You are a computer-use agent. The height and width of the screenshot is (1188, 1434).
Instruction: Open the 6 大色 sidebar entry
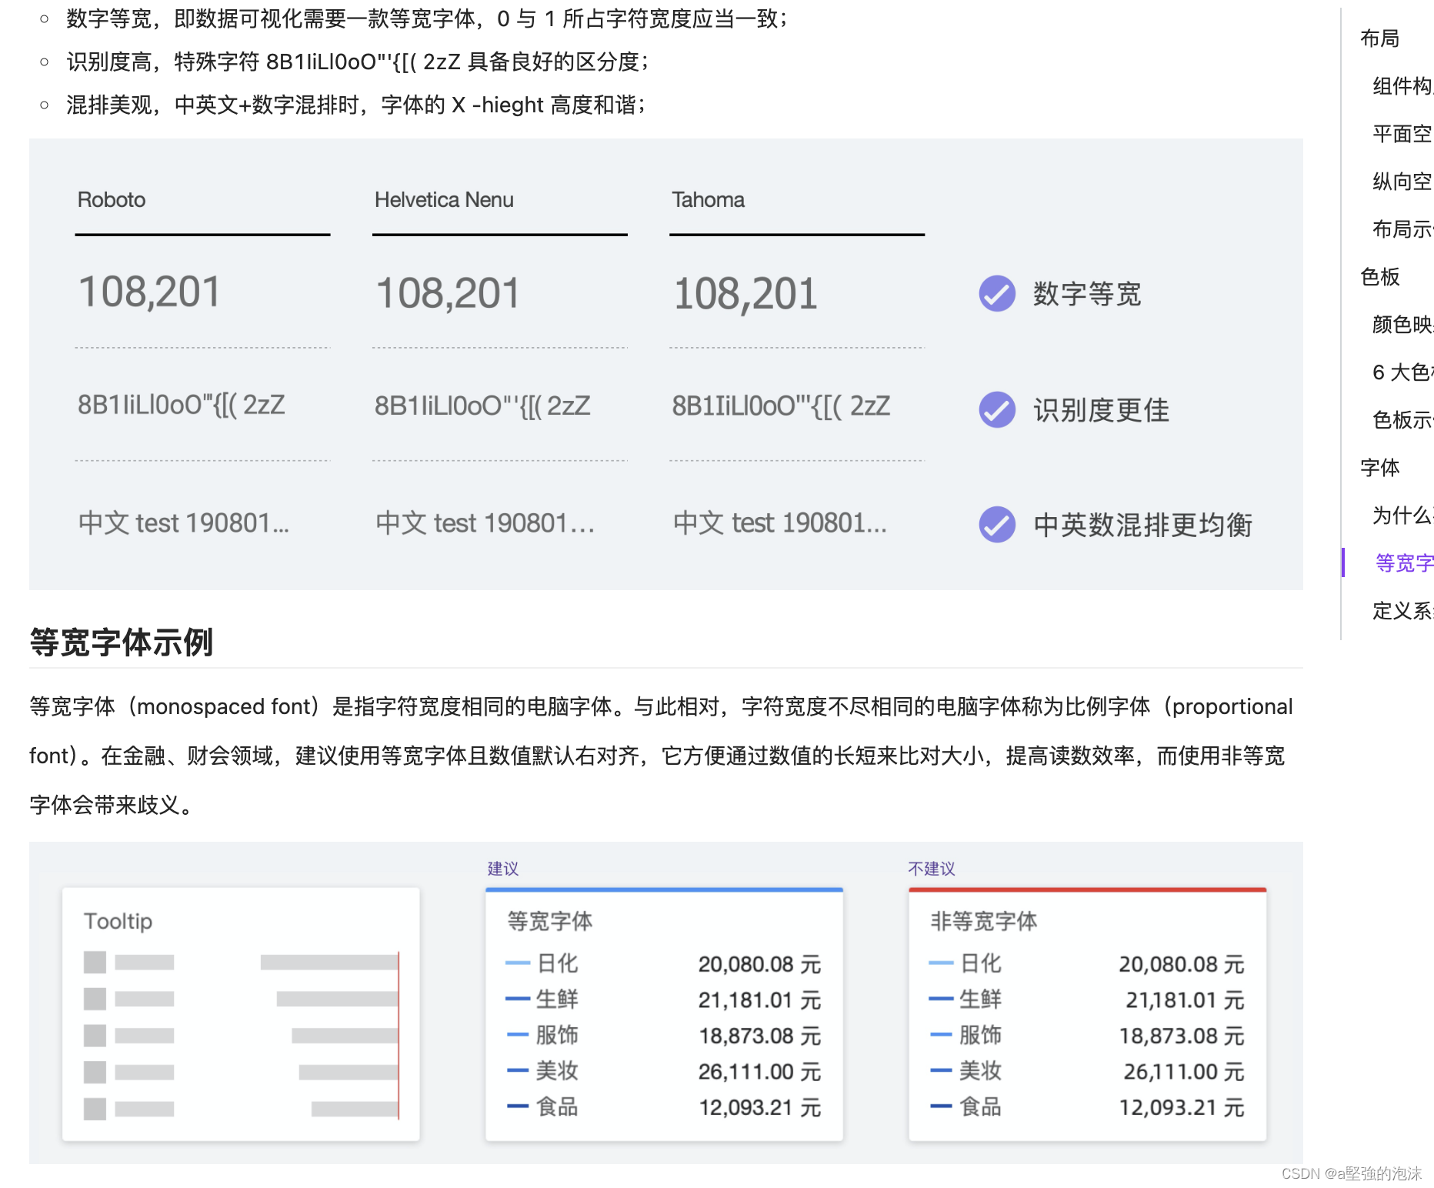click(x=1402, y=372)
